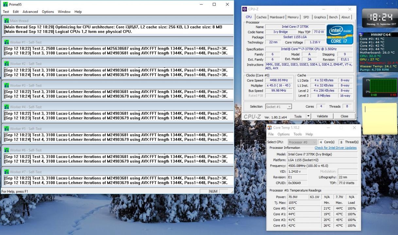Click the Tj. Max value 105°C
Viewport: 398px width, 235px height.
[x=304, y=203]
